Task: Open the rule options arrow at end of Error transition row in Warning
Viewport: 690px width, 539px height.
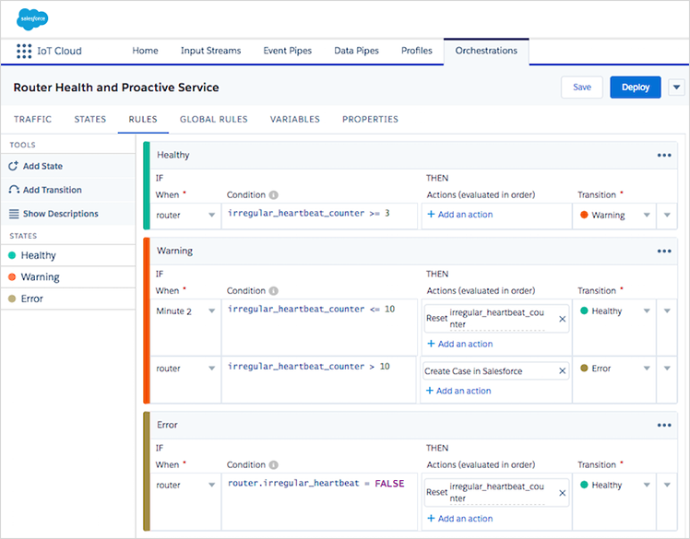Action: (667, 369)
